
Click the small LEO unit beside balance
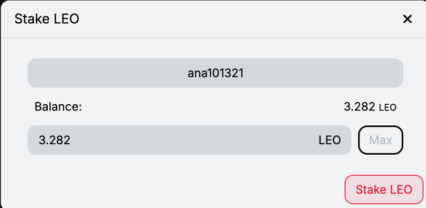(388, 108)
